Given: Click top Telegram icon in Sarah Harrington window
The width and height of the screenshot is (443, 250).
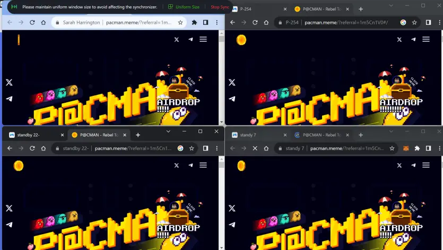Looking at the screenshot, I should pos(190,40).
